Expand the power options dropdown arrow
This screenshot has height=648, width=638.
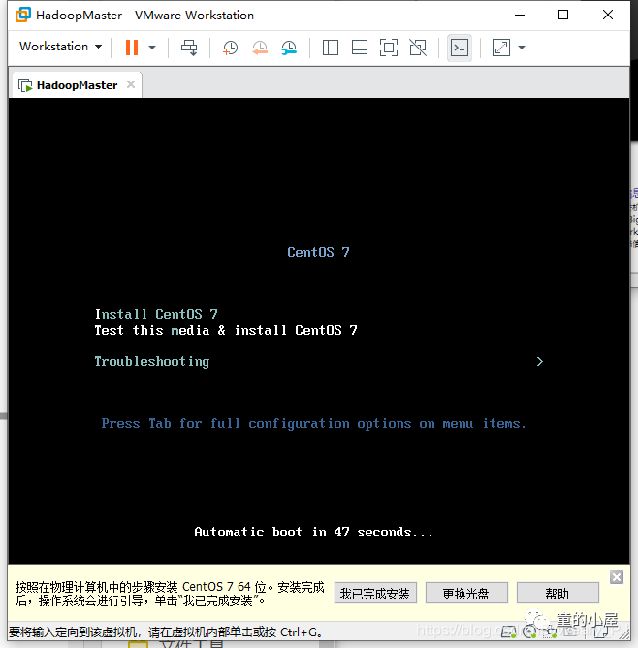152,48
